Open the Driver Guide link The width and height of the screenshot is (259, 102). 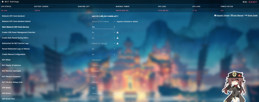point(253,16)
